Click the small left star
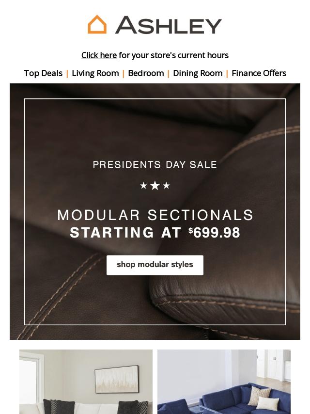 click(143, 186)
